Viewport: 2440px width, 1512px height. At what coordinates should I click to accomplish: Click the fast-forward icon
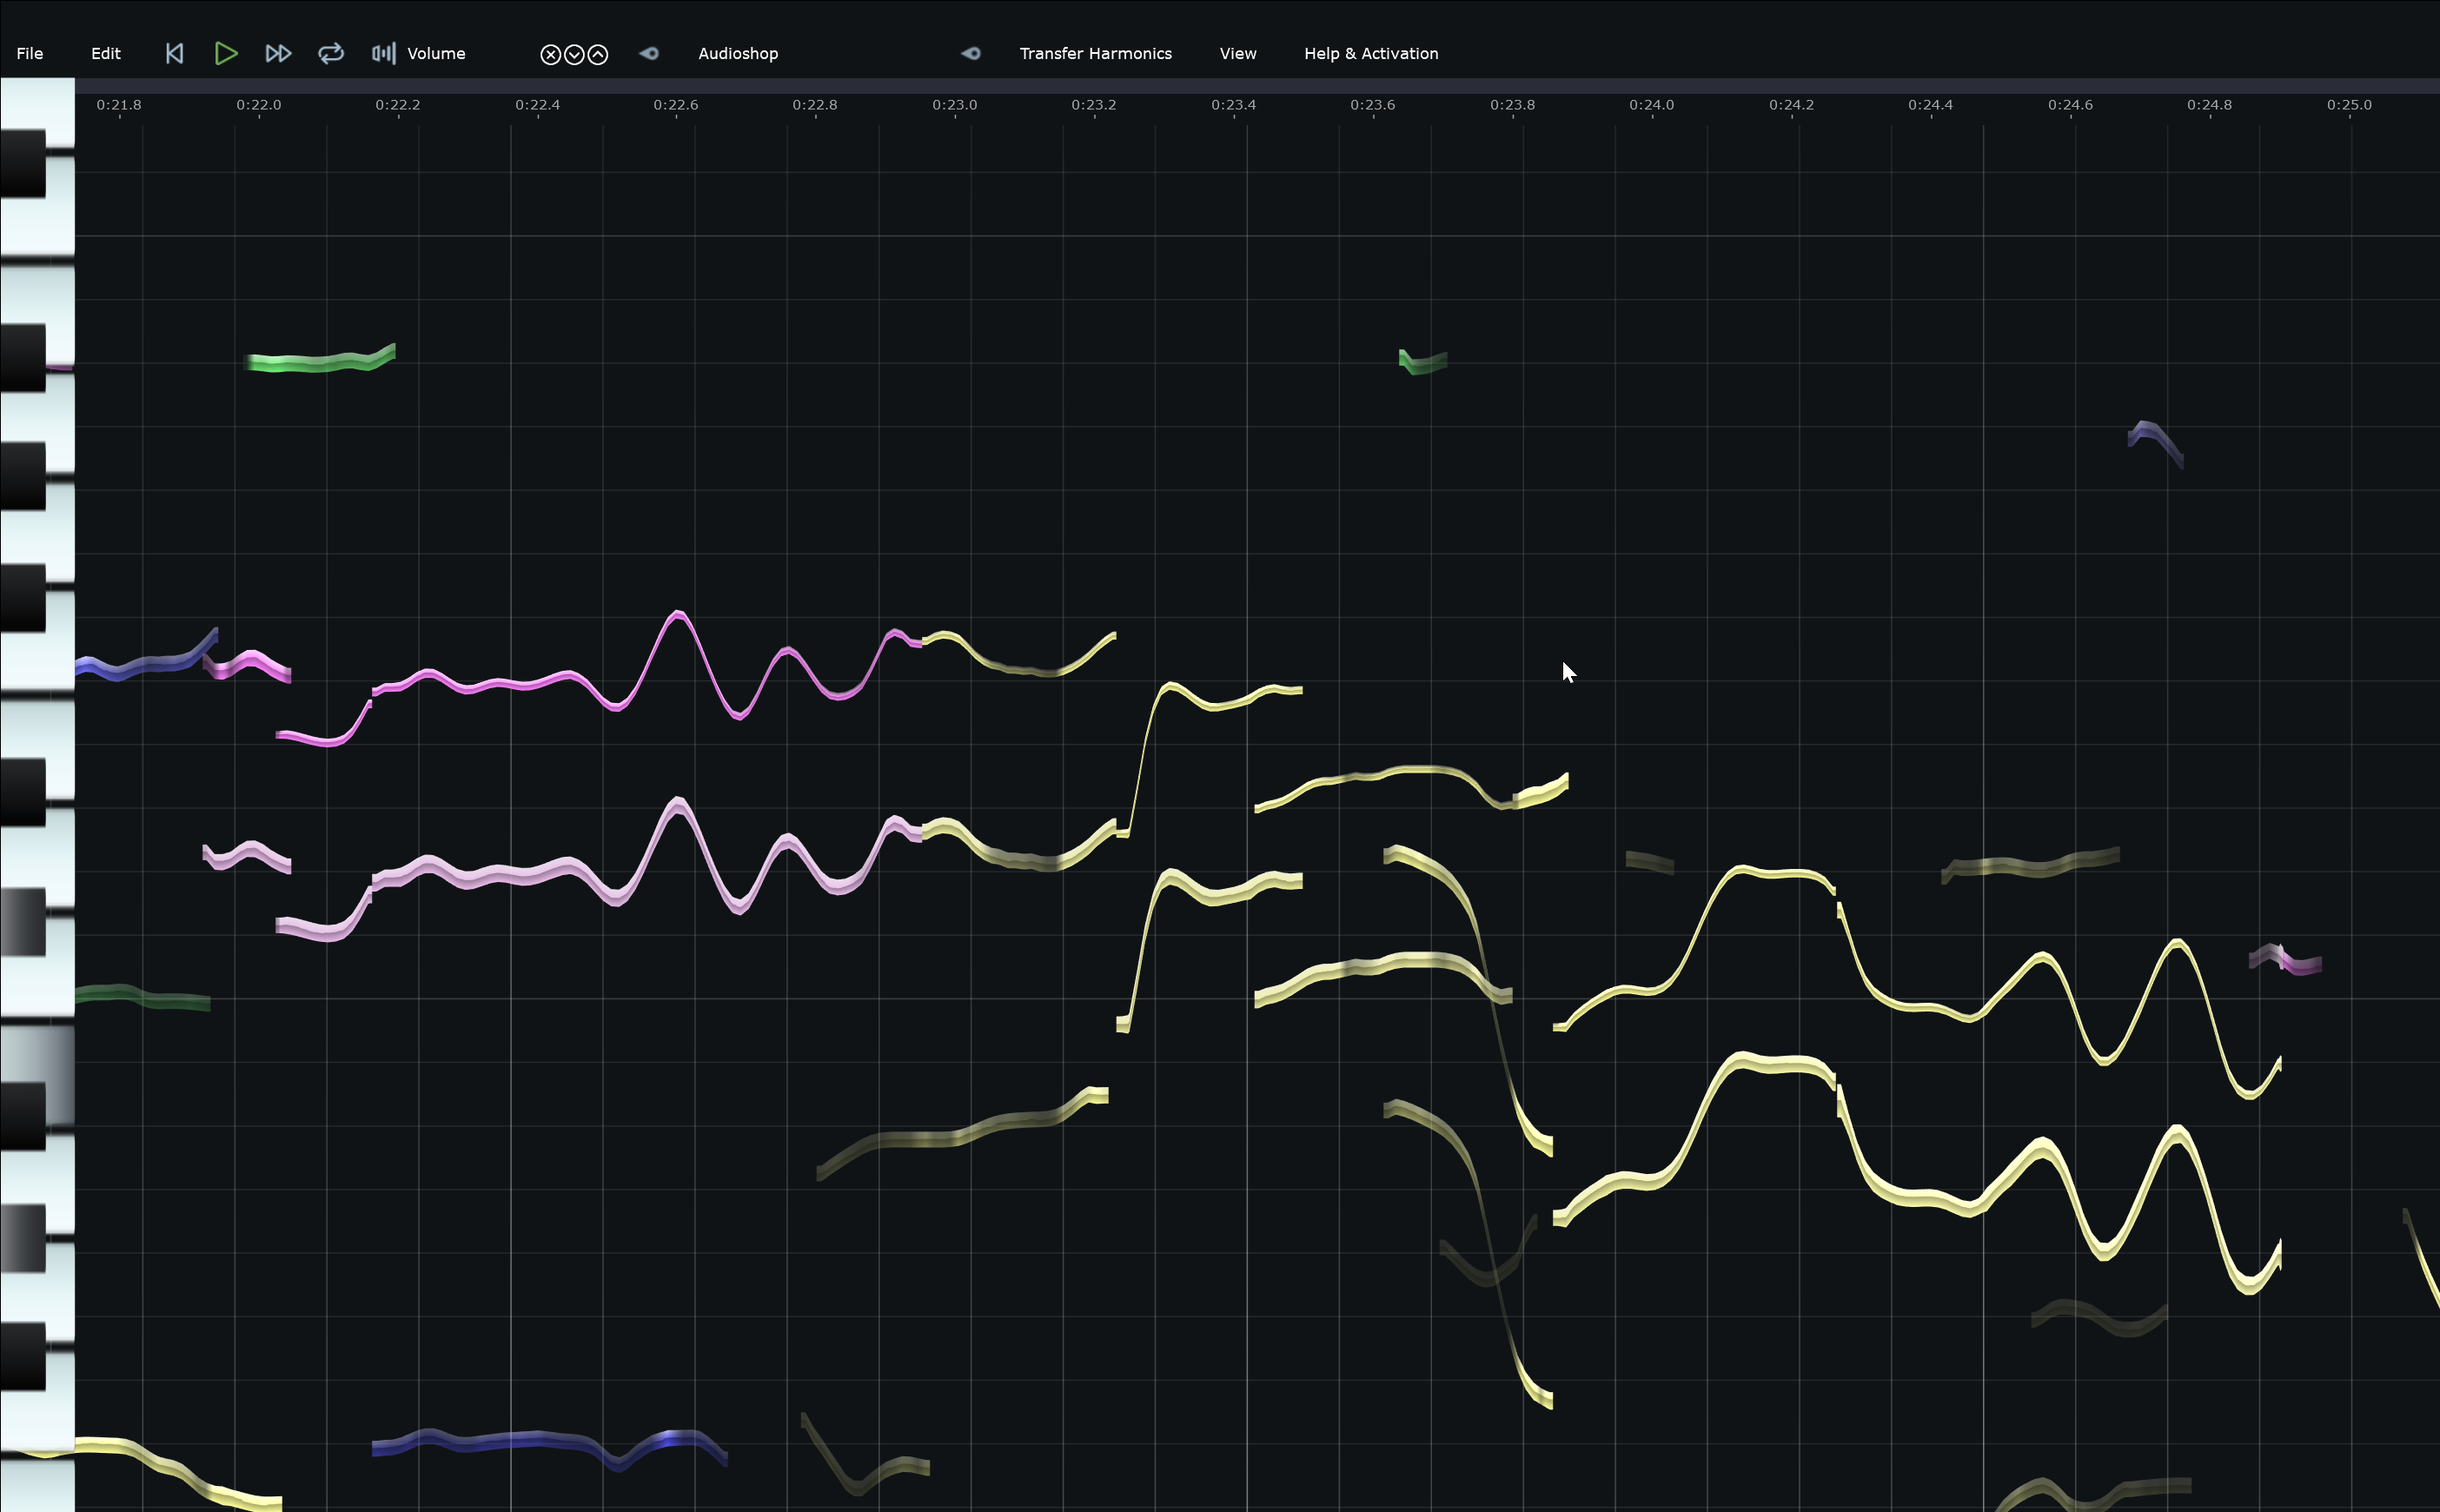278,54
